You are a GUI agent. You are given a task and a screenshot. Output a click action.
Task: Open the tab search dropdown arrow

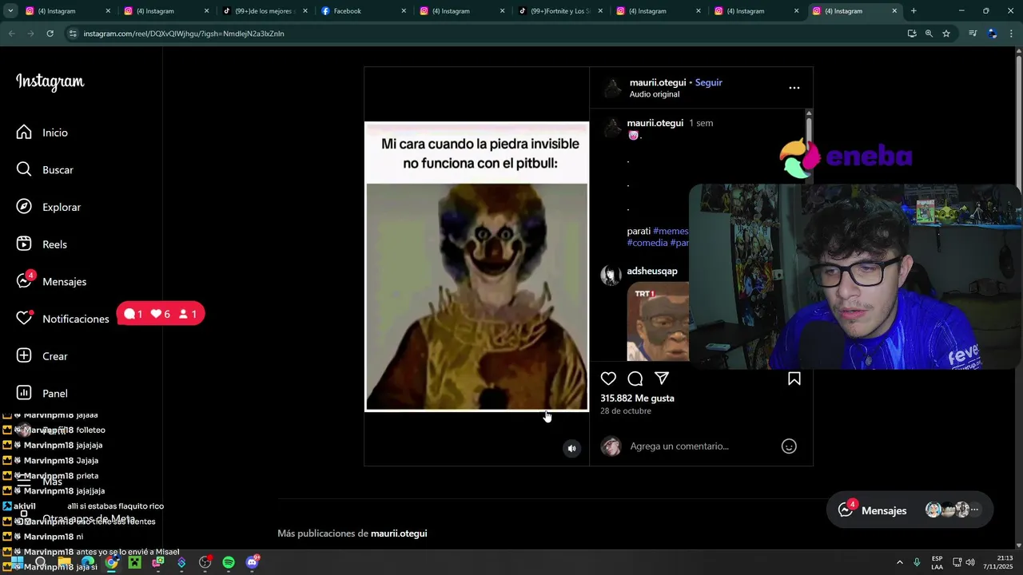click(10, 11)
